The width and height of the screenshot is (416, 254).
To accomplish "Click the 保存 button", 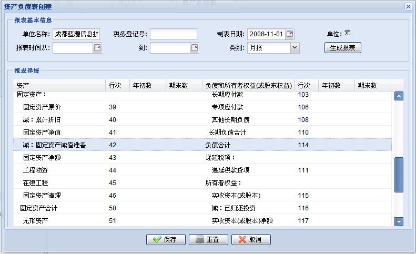I will tap(166, 239).
